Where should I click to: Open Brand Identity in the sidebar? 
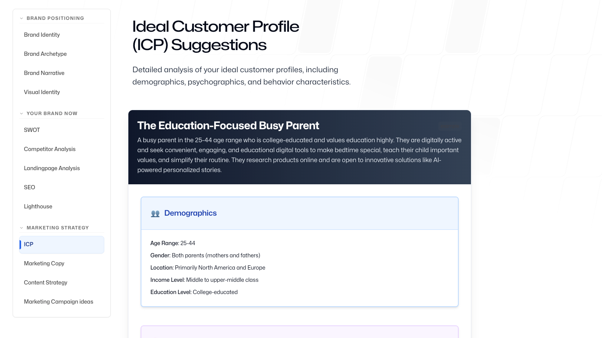click(42, 34)
